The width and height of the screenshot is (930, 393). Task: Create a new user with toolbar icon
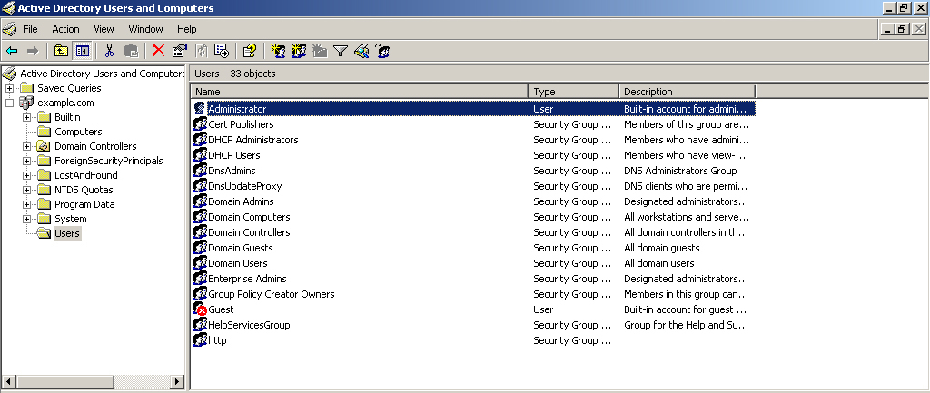(278, 52)
